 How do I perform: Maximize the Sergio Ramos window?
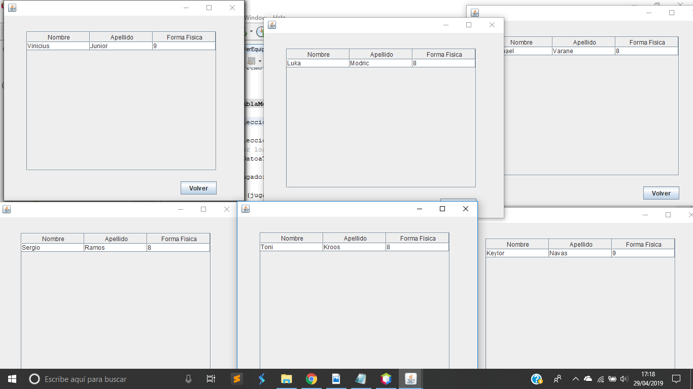(x=203, y=209)
